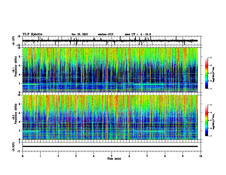Image resolution: width=226 pixels, height=175 pixels.
Task: Click the ch.1 spectrogram color scale bar
Action: point(207,73)
